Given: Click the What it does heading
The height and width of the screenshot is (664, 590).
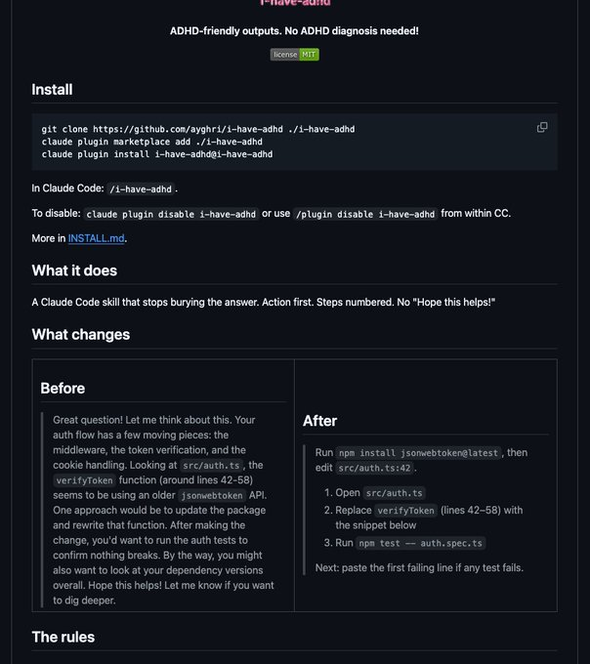Looking at the screenshot, I should pos(74,270).
